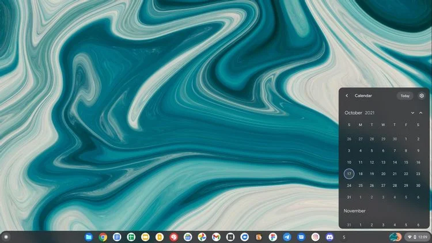Go to previous month with the up chevron

tap(421, 113)
